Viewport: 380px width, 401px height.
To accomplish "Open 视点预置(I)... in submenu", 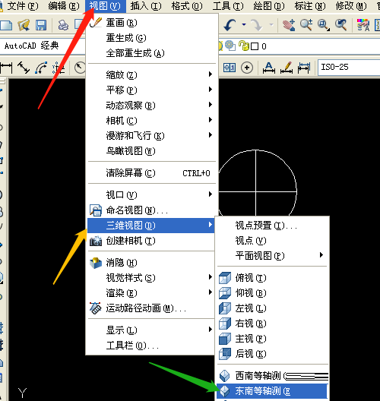I will point(272,226).
